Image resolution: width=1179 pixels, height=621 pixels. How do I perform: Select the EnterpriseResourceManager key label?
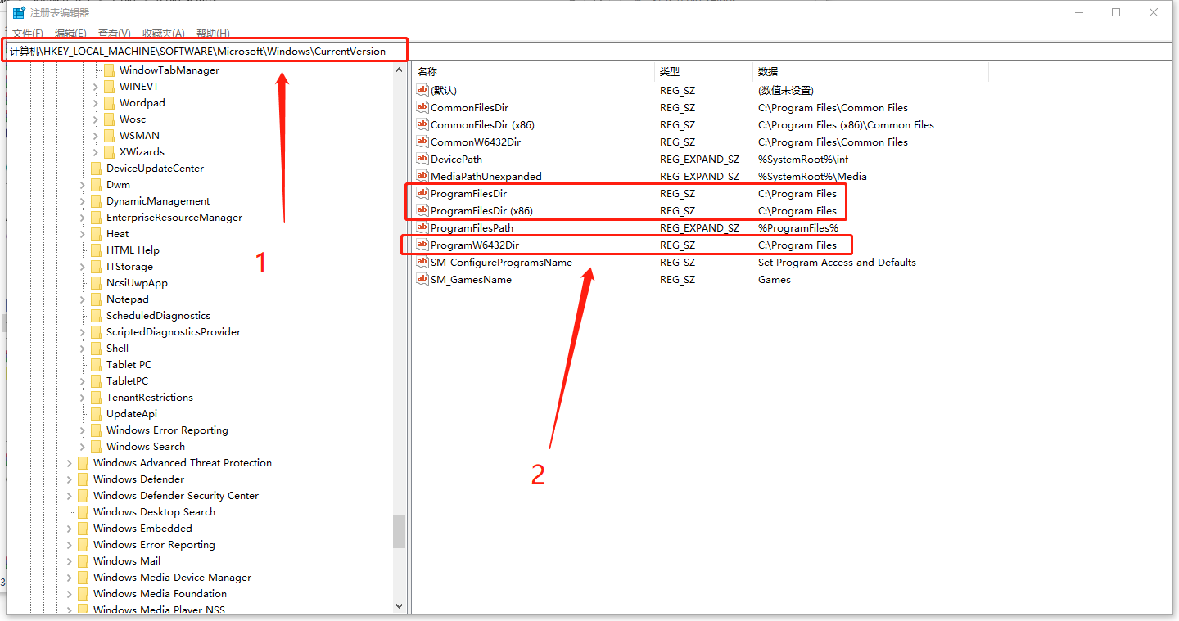tap(174, 218)
